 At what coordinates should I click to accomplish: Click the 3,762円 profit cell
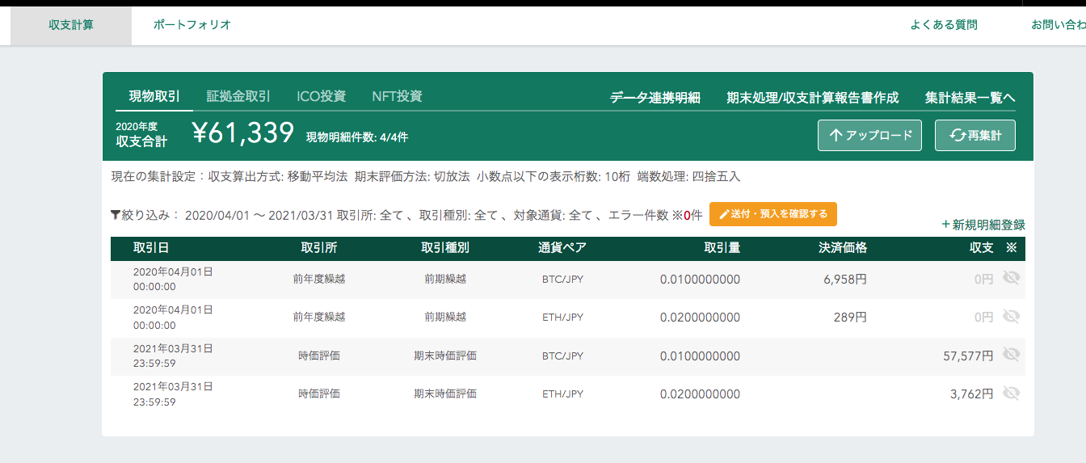pyautogui.click(x=972, y=394)
